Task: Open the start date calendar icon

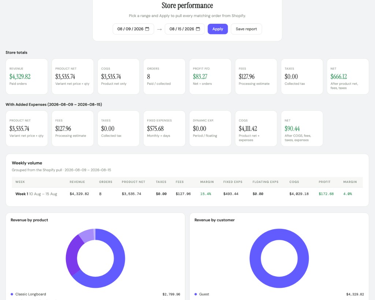Action: pos(147,29)
